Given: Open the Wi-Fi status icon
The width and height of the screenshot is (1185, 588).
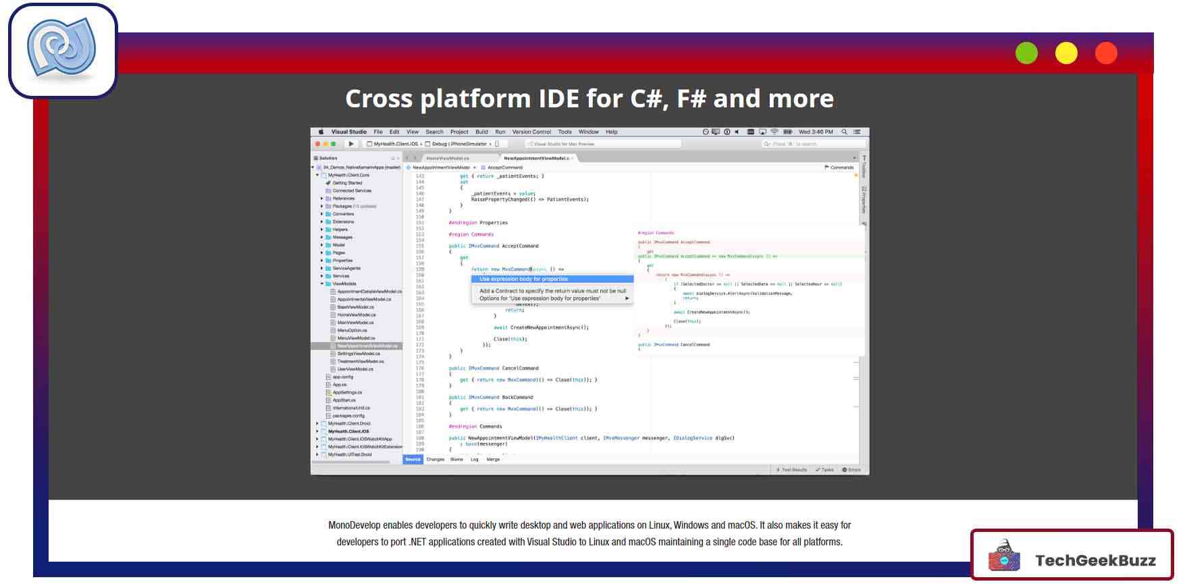Looking at the screenshot, I should click(774, 132).
